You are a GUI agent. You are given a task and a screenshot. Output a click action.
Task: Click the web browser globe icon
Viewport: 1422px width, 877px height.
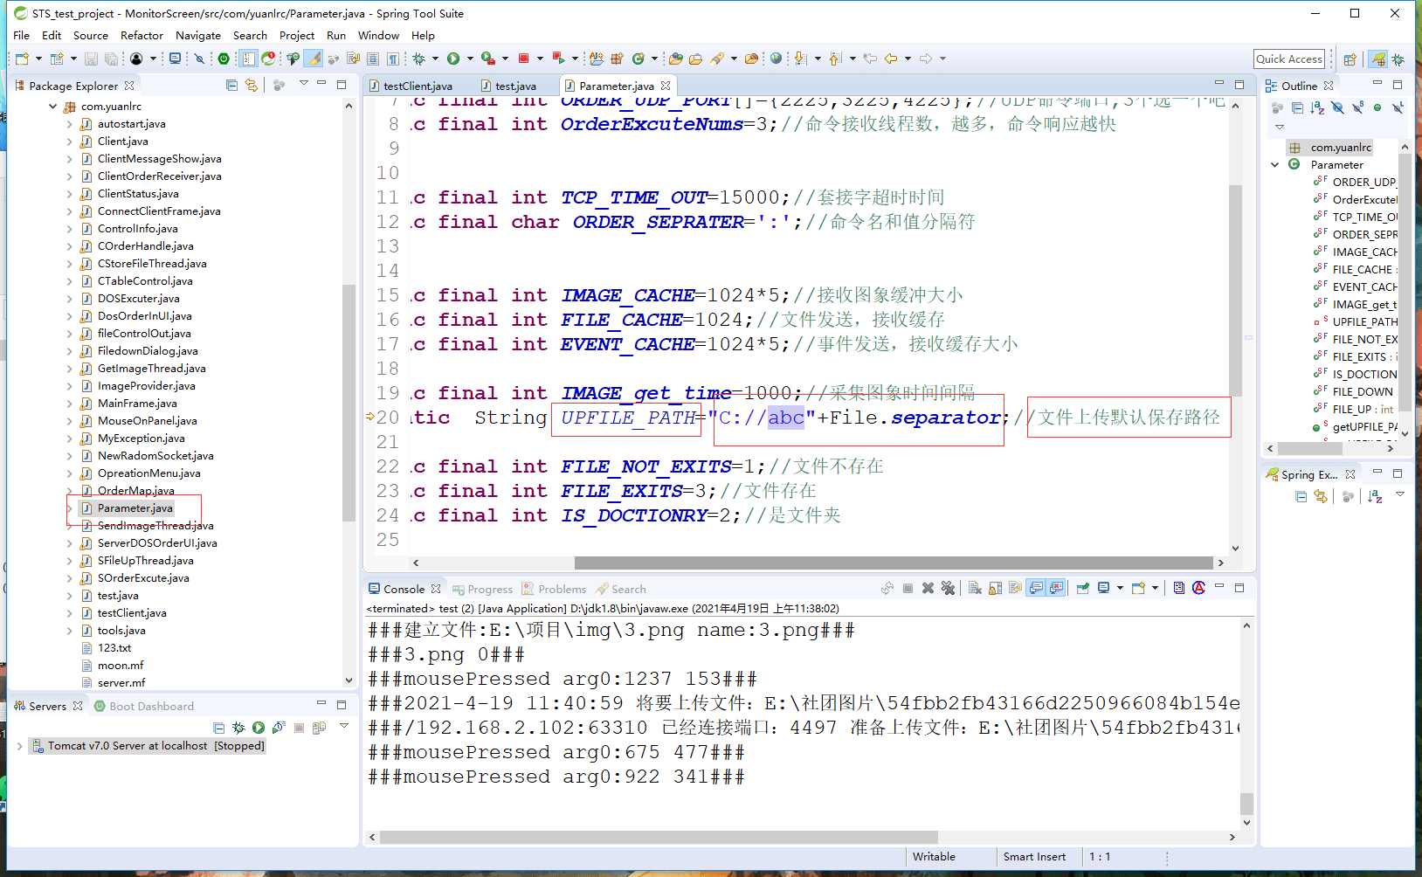776,59
